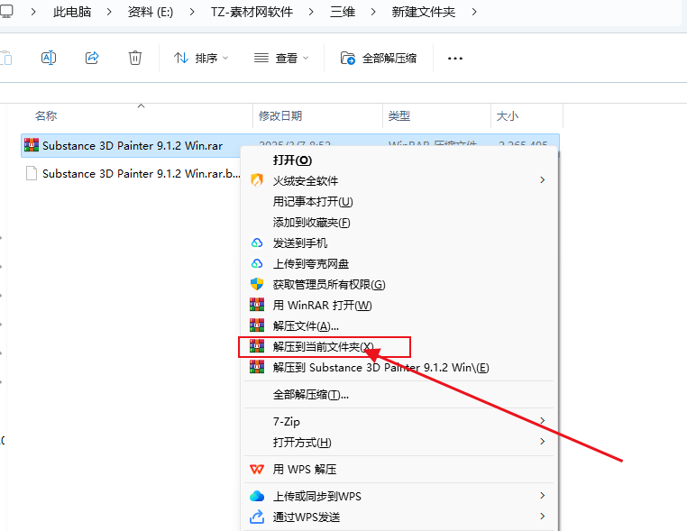Expand arrow beside 上传或同步到WPS

point(543,496)
